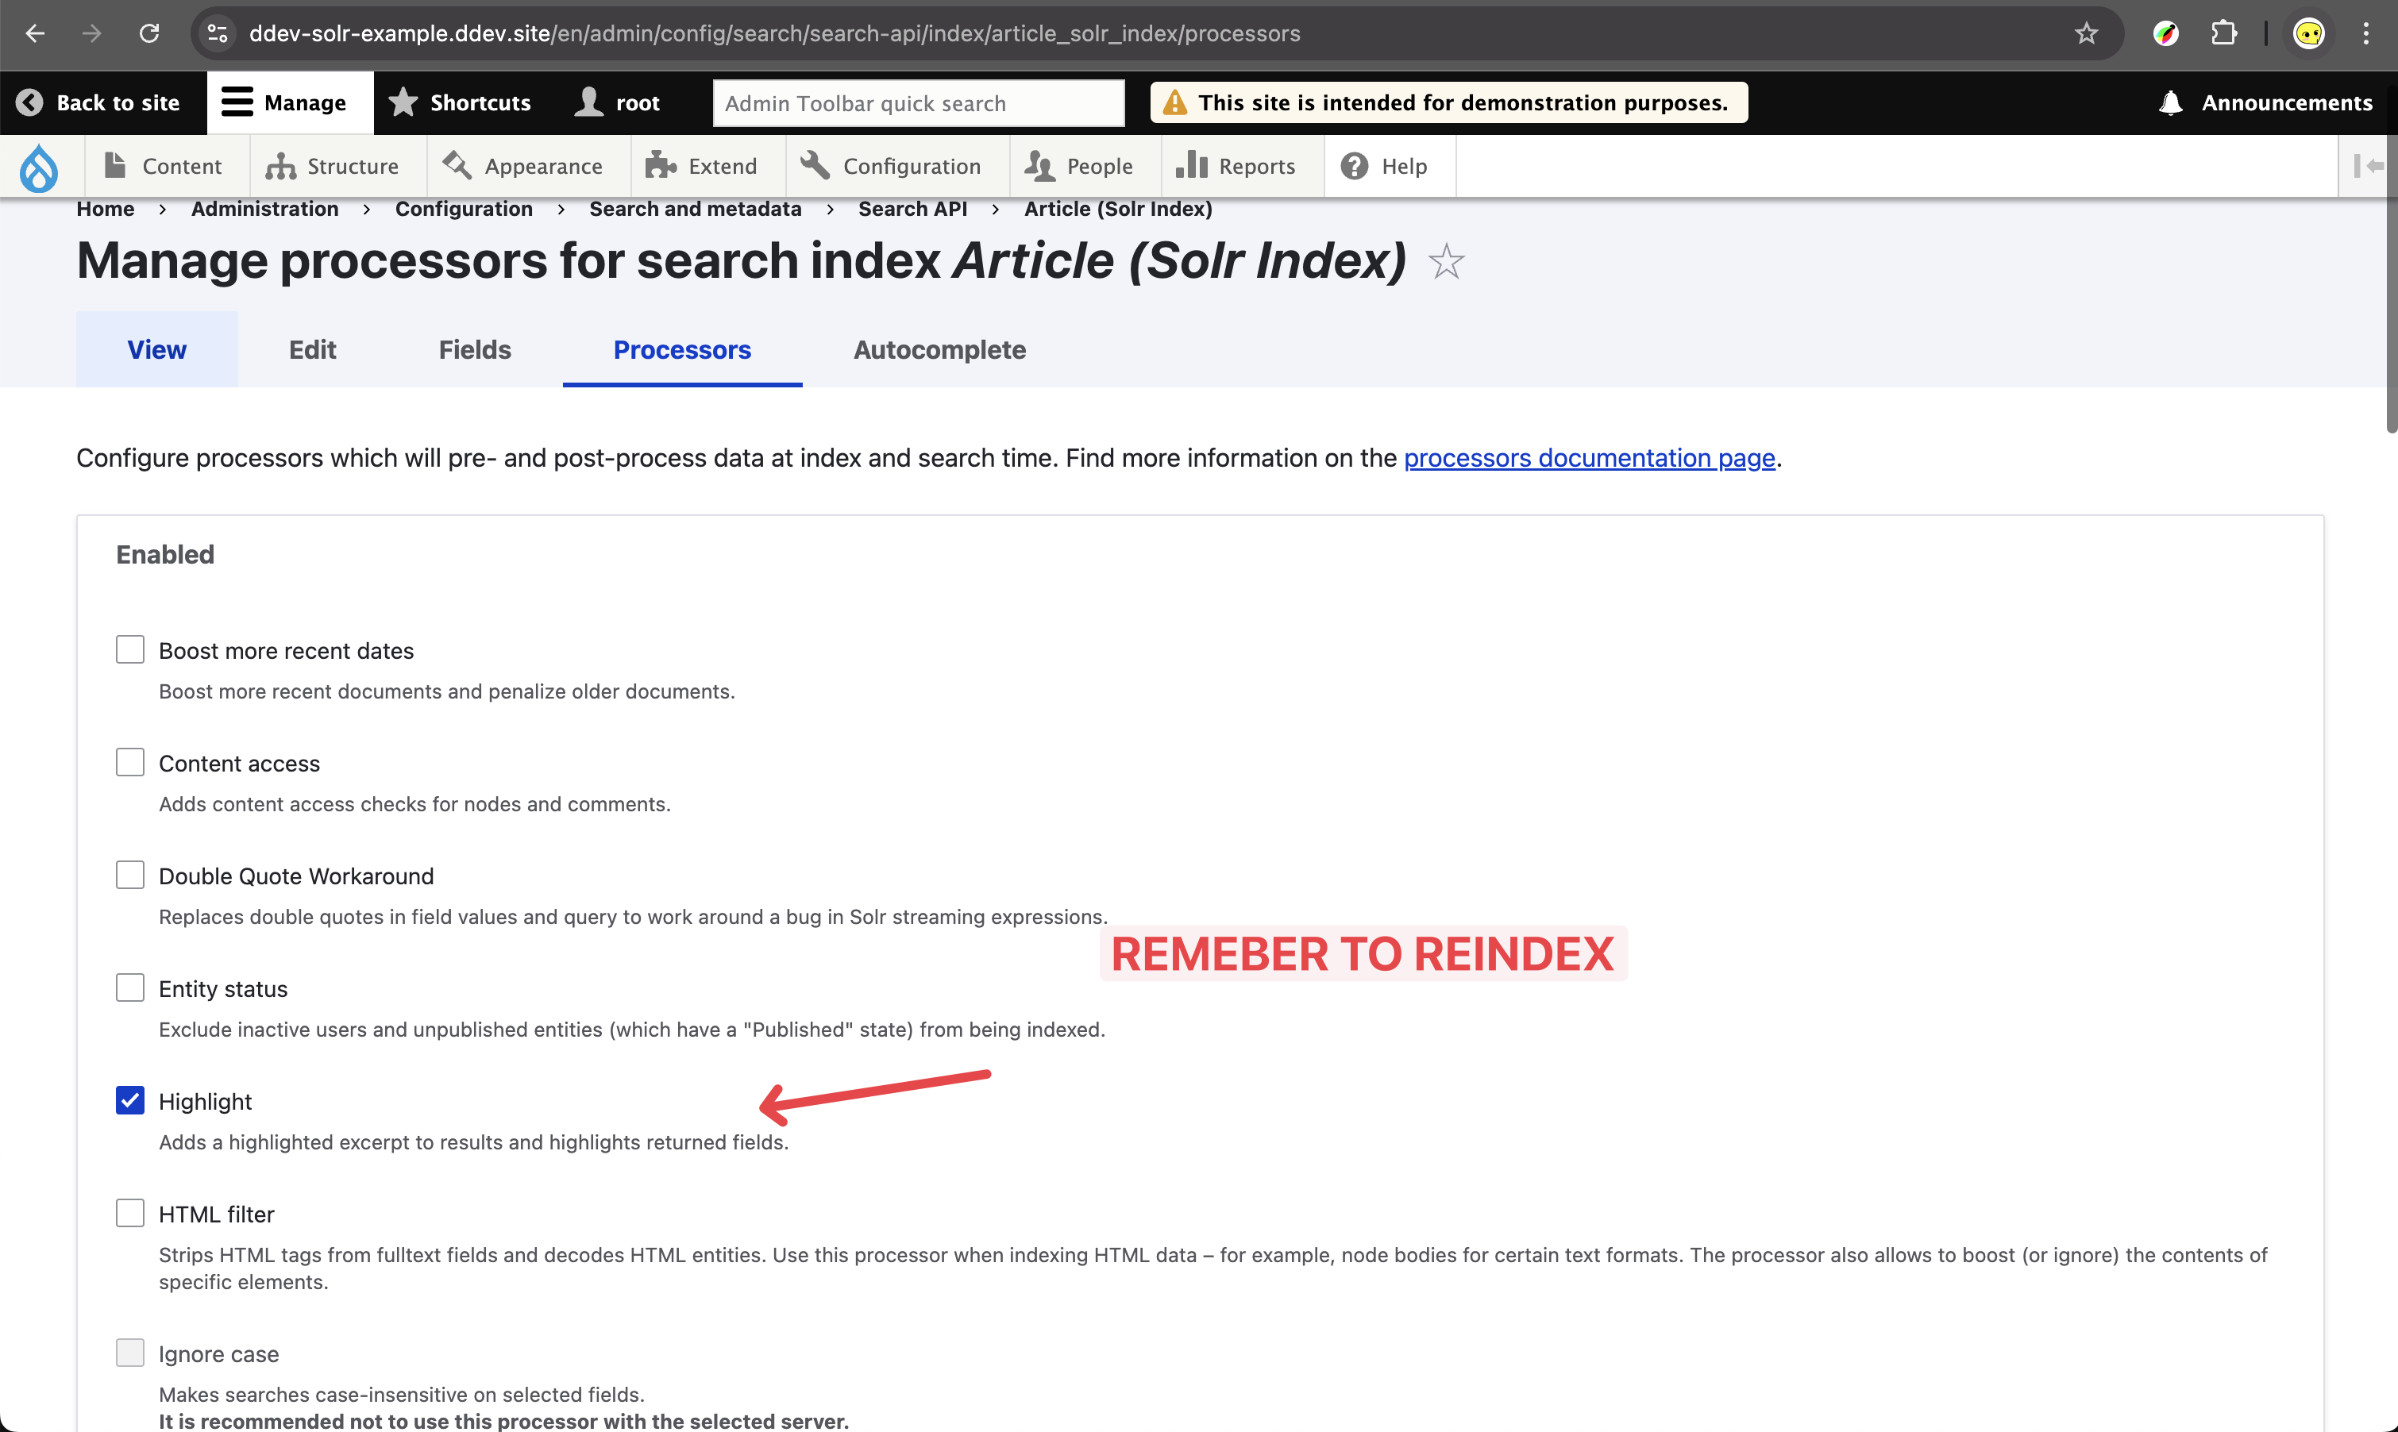Switch to the Fields tab
Viewport: 2398px width, 1432px height.
pyautogui.click(x=475, y=349)
